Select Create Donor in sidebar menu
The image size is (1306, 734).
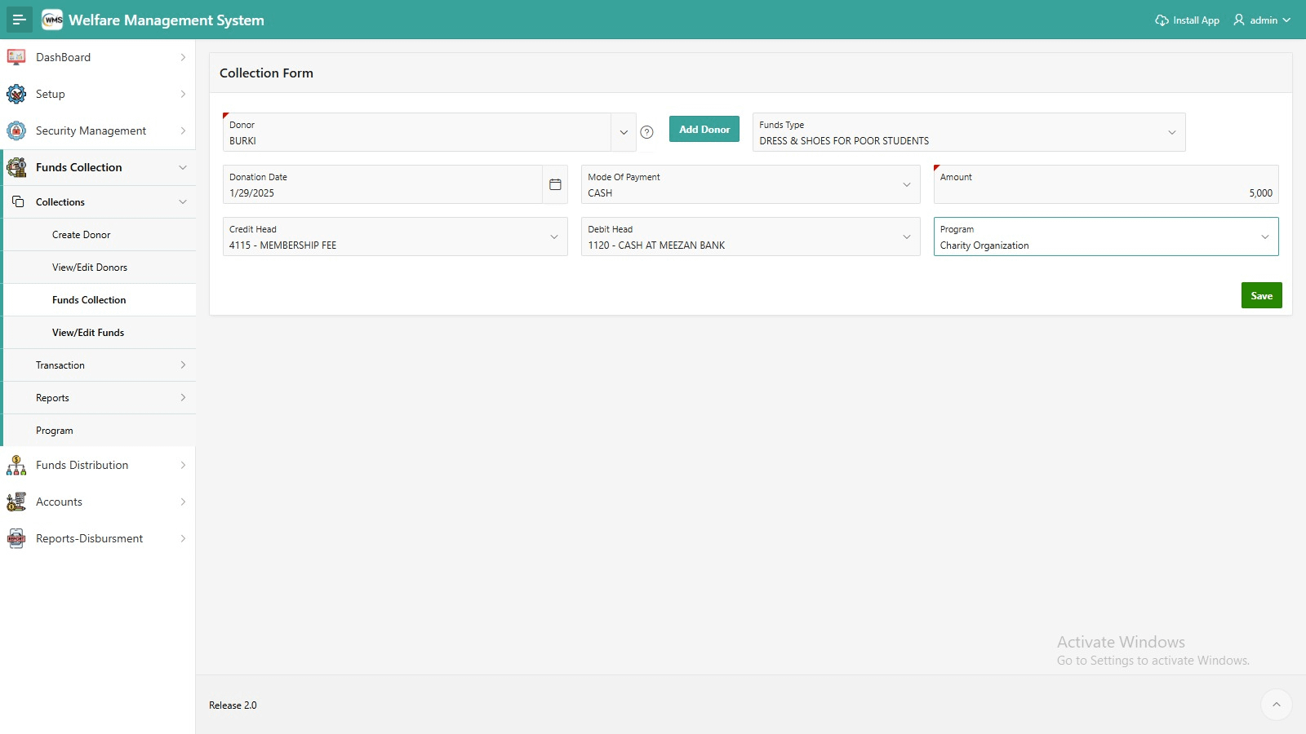[82, 235]
